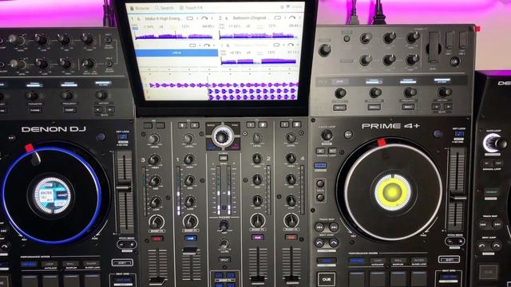Toggle channel 2's purple CUE button
This screenshot has height=287, width=511.
coord(258,238)
